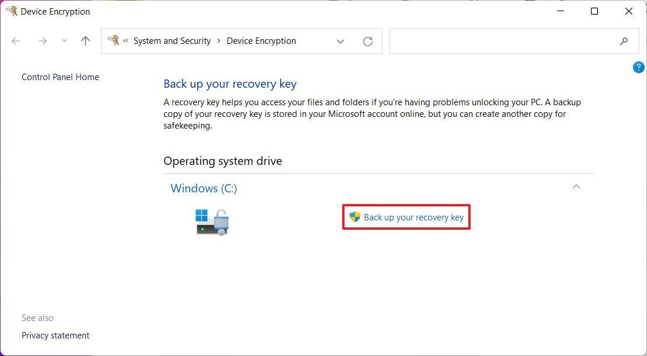Image resolution: width=647 pixels, height=356 pixels.
Task: Click the Windows (C:) drive heading
Action: pos(204,188)
